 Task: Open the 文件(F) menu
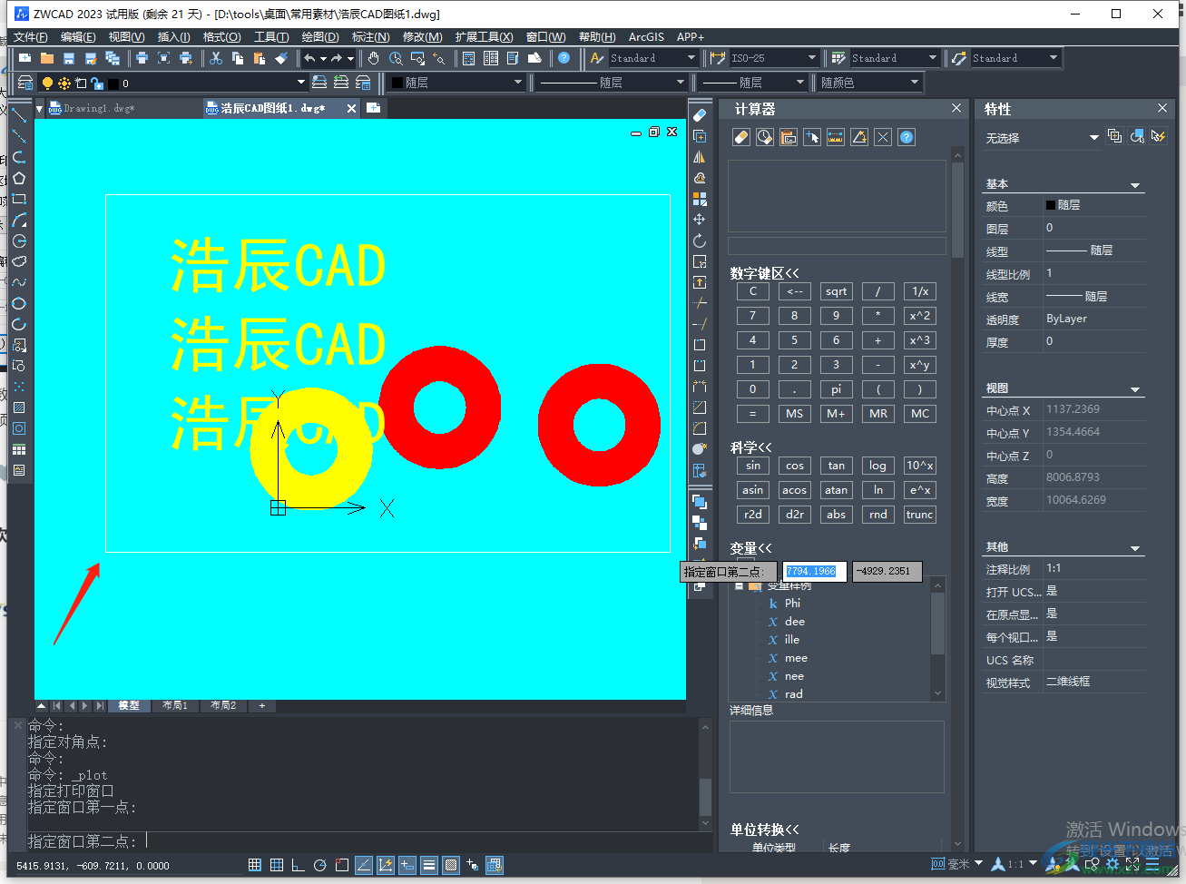point(31,36)
